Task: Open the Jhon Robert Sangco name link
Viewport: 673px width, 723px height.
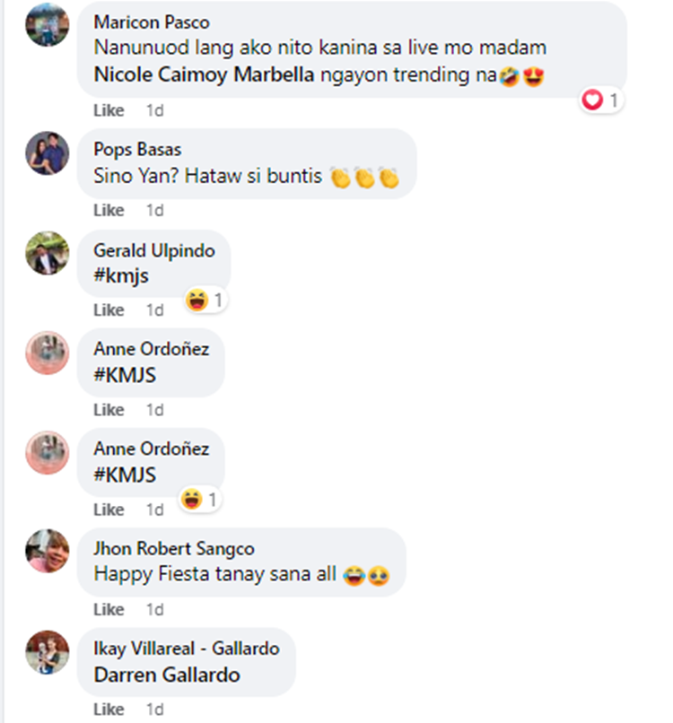Action: pos(174,549)
